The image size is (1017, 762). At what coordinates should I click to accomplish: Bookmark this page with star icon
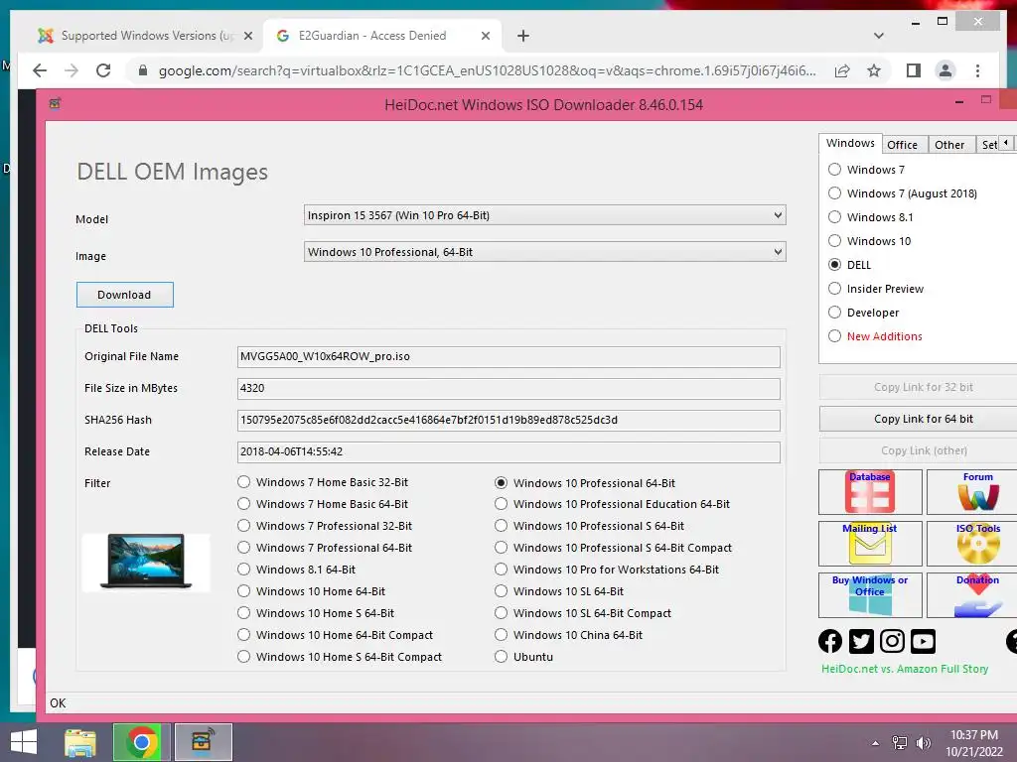pos(874,70)
